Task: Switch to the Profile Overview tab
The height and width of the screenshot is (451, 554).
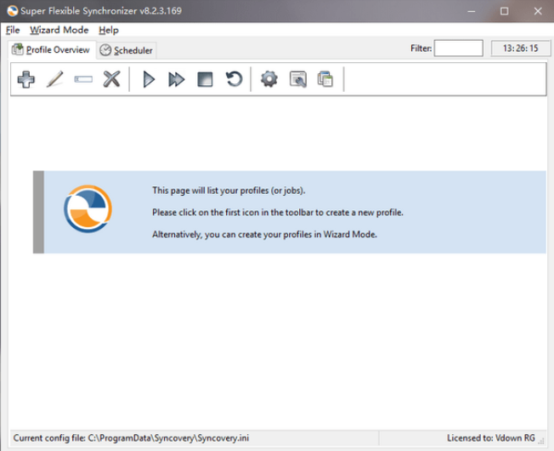Action: 52,50
